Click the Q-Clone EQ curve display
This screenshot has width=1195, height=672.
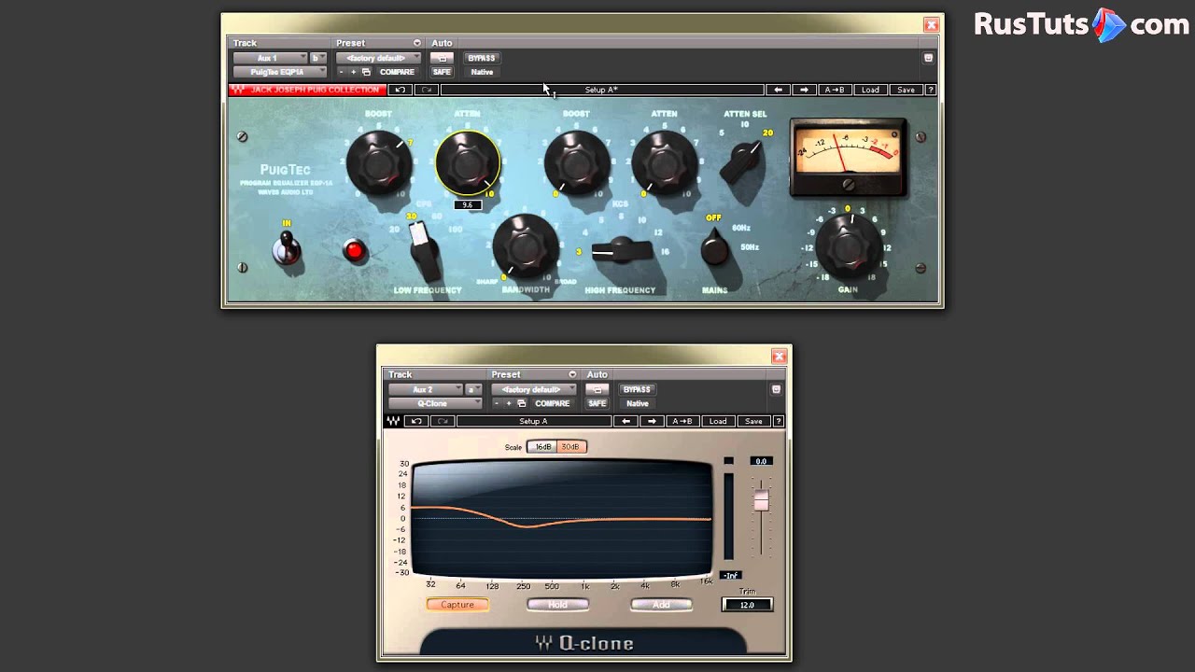pos(561,518)
